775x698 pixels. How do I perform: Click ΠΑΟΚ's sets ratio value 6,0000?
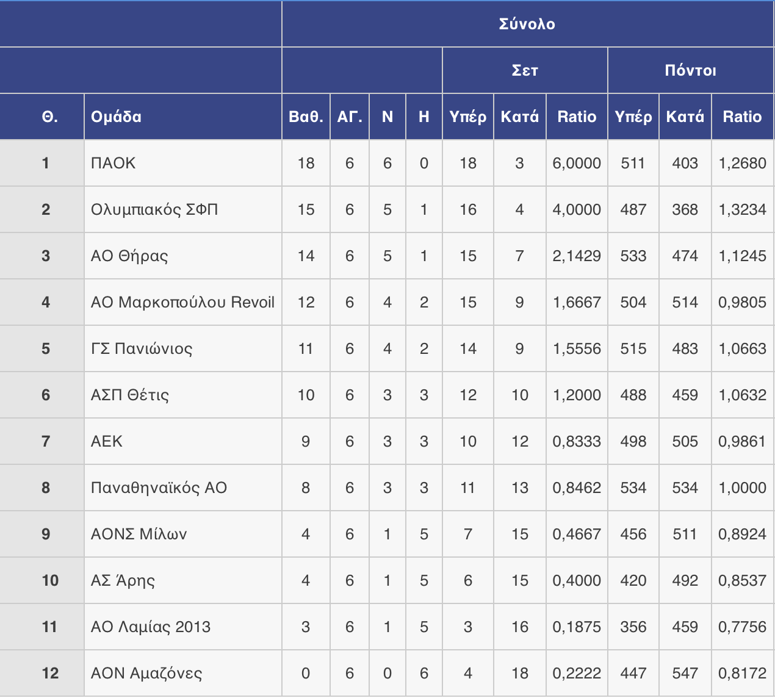[x=577, y=163]
